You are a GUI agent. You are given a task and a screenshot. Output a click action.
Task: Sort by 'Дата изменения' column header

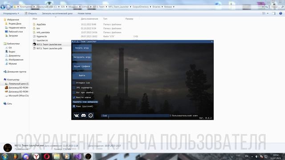(90, 19)
